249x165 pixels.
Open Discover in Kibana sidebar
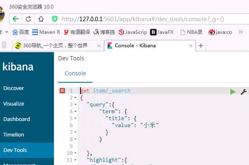pos(13,88)
